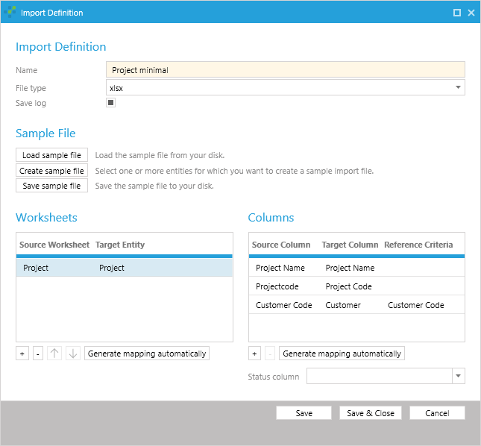Toggle the Save log checkbox
This screenshot has width=481, height=446.
click(x=110, y=103)
